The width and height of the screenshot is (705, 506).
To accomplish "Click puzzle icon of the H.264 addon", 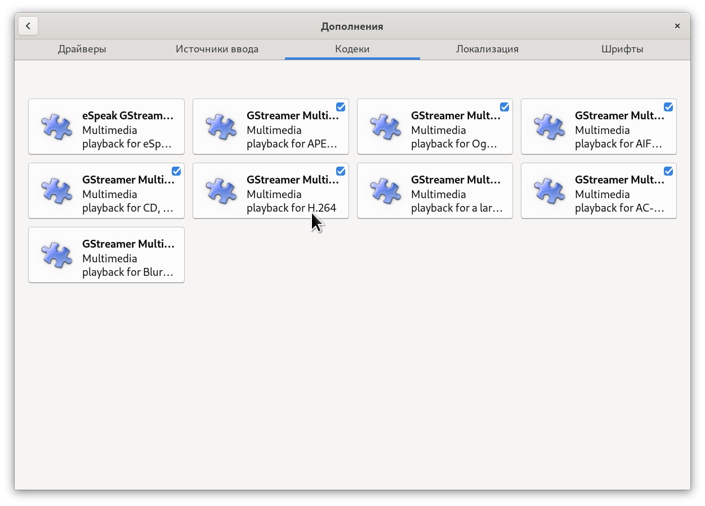I will click(221, 191).
